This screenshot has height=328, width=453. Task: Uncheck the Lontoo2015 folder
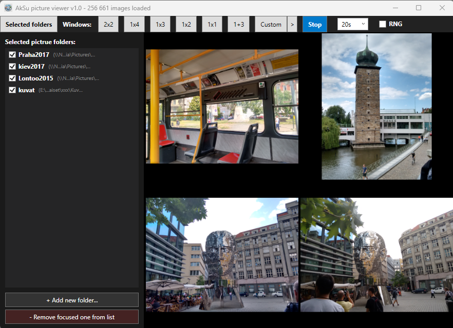coord(12,78)
